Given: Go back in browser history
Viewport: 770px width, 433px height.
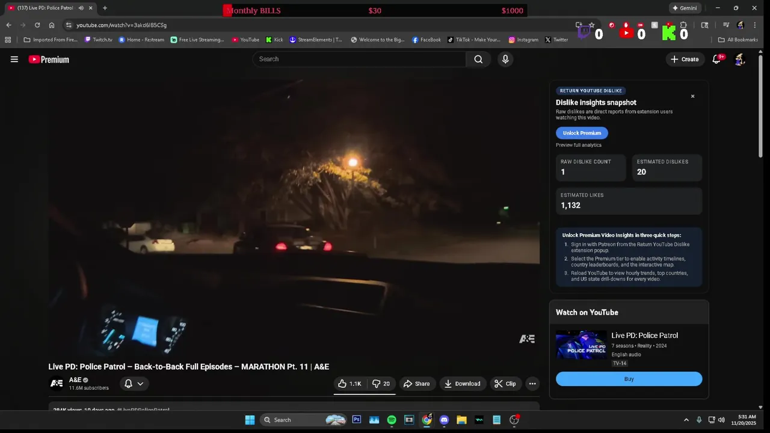Looking at the screenshot, I should pos(8,25).
